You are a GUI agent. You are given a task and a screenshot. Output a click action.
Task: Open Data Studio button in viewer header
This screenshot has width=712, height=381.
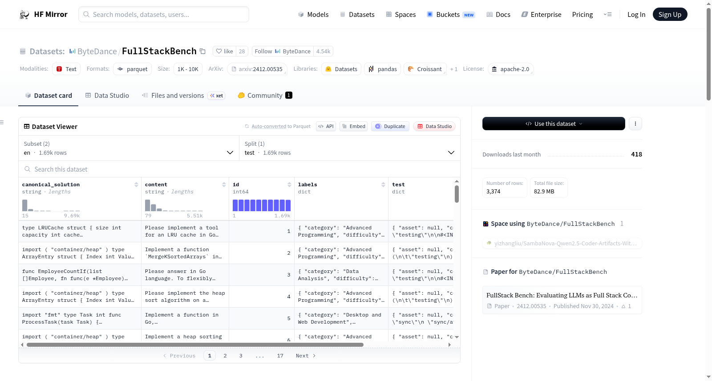point(434,126)
